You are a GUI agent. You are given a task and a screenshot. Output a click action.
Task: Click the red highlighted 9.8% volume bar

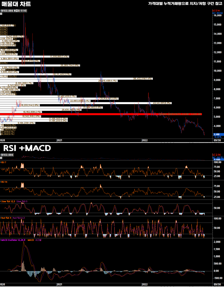101,114
